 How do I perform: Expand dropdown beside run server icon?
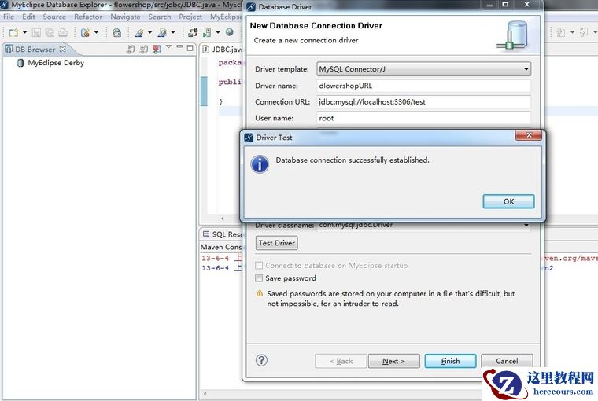[x=173, y=33]
